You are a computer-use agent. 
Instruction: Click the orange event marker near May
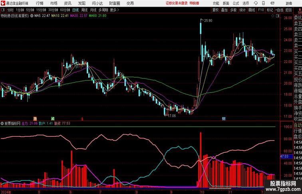(x=35, y=119)
